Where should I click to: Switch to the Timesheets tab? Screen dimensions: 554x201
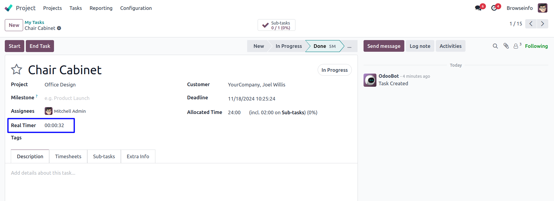click(x=68, y=156)
